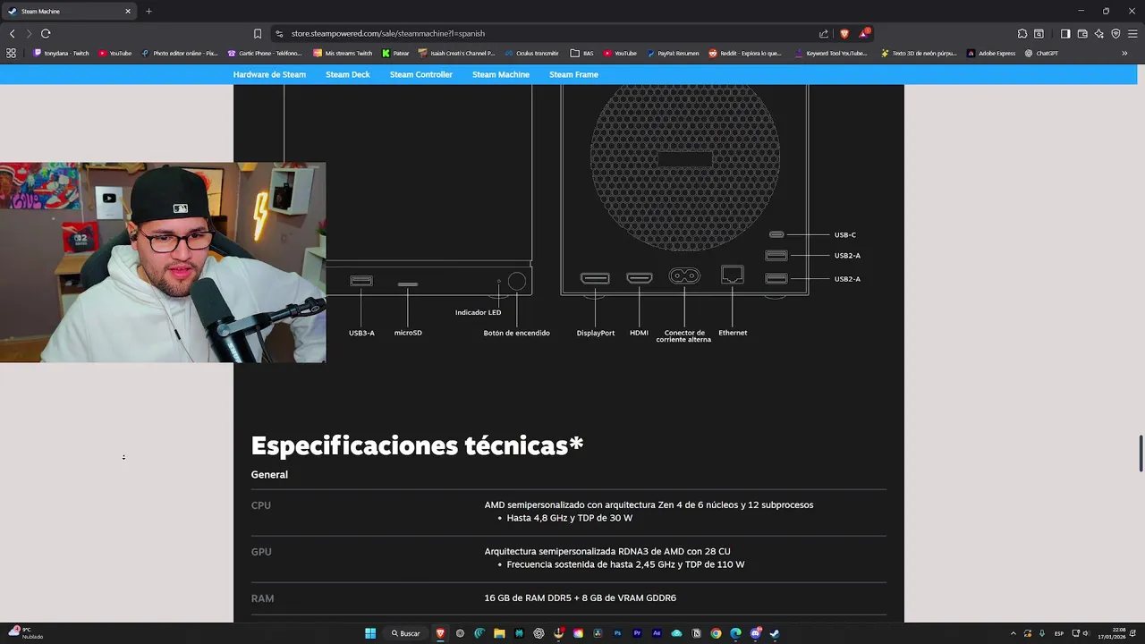Open Hardware de Steam nav item
1145x644 pixels.
point(269,74)
